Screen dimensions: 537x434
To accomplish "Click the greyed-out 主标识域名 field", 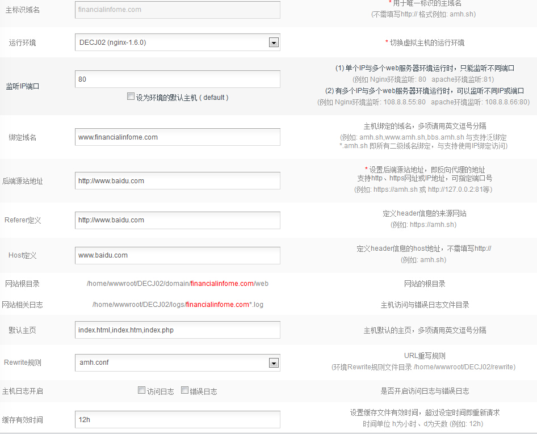I will [x=177, y=10].
